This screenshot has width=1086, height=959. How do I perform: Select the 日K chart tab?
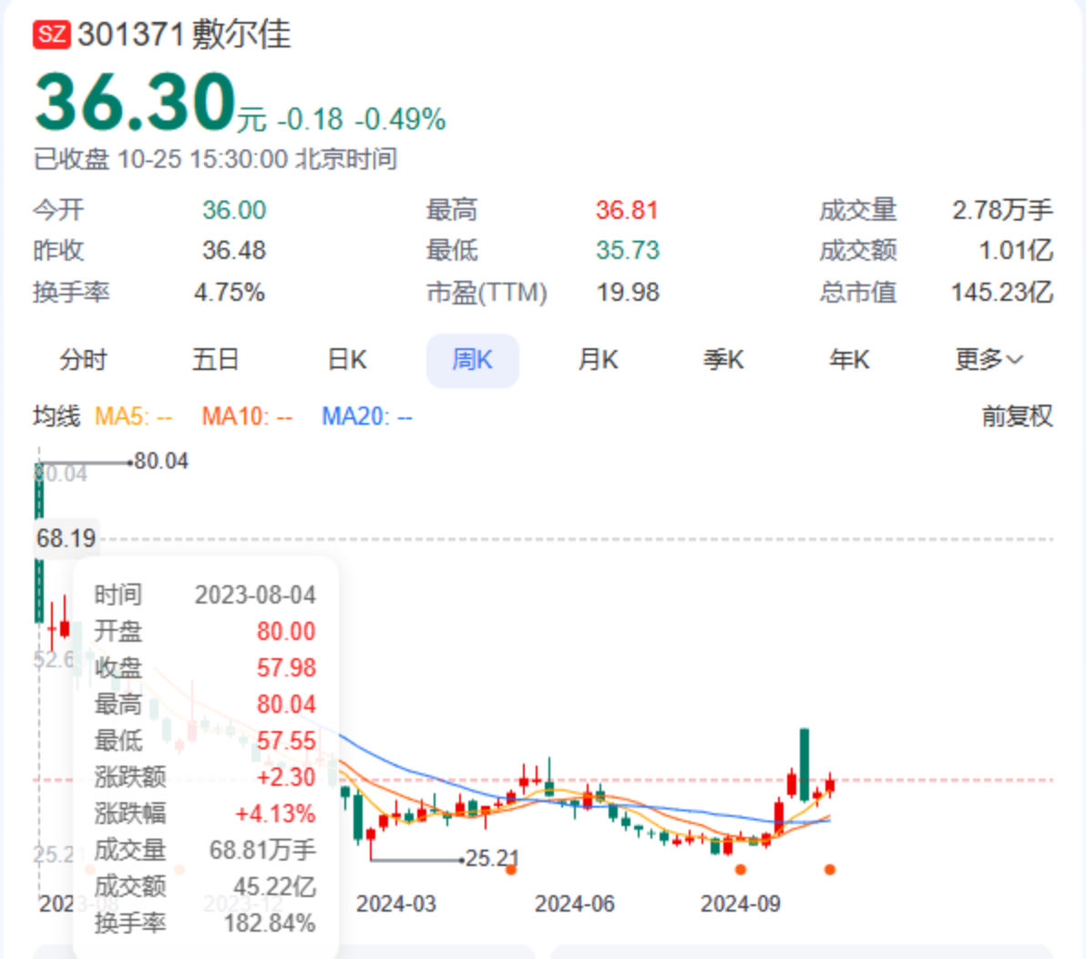347,360
